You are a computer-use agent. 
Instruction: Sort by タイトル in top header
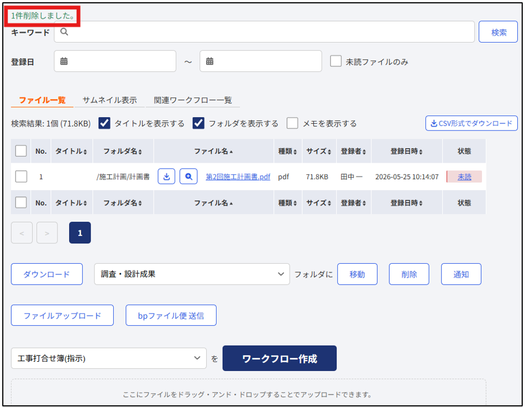pos(71,152)
